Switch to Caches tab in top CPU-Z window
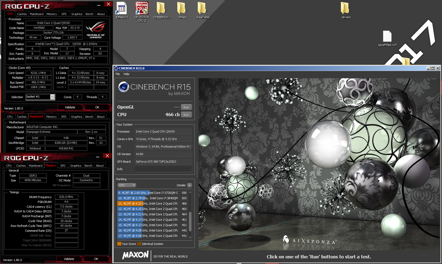This screenshot has height=264, width=442. point(22,14)
